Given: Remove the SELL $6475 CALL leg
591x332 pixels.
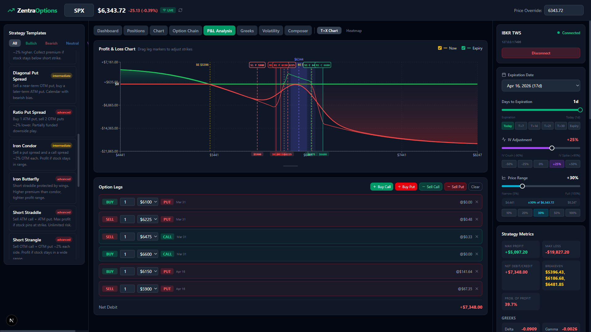Looking at the screenshot, I should [477, 237].
